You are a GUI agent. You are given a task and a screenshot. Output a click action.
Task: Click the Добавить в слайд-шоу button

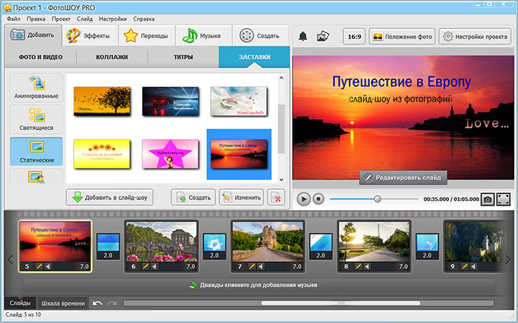point(109,197)
